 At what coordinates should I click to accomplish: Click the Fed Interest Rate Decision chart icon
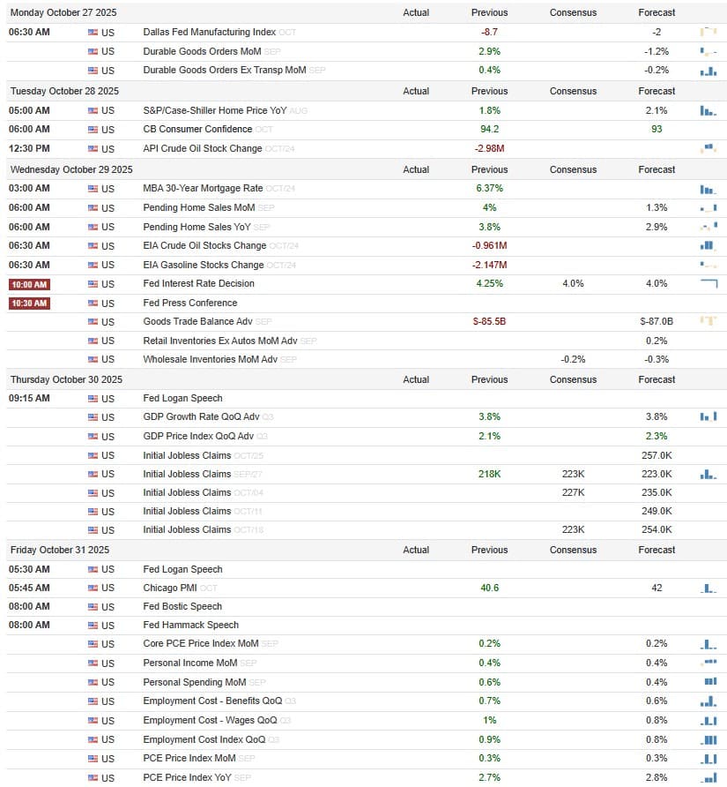(x=708, y=283)
